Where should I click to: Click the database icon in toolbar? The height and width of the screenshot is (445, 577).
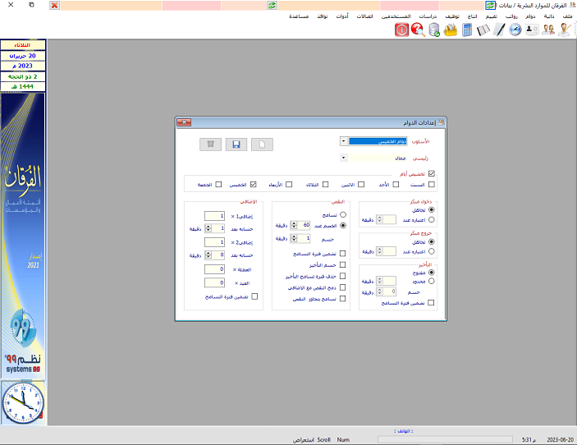(434, 30)
